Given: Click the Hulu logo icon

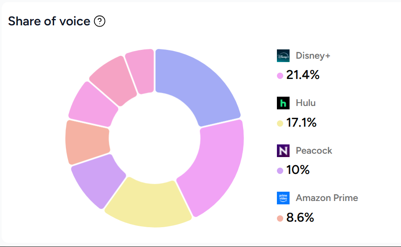Looking at the screenshot, I should 283,103.
